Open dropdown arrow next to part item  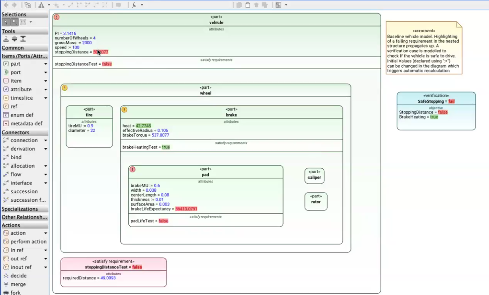(45, 64)
